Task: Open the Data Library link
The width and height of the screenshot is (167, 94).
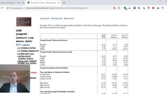Action: (x=23, y=45)
